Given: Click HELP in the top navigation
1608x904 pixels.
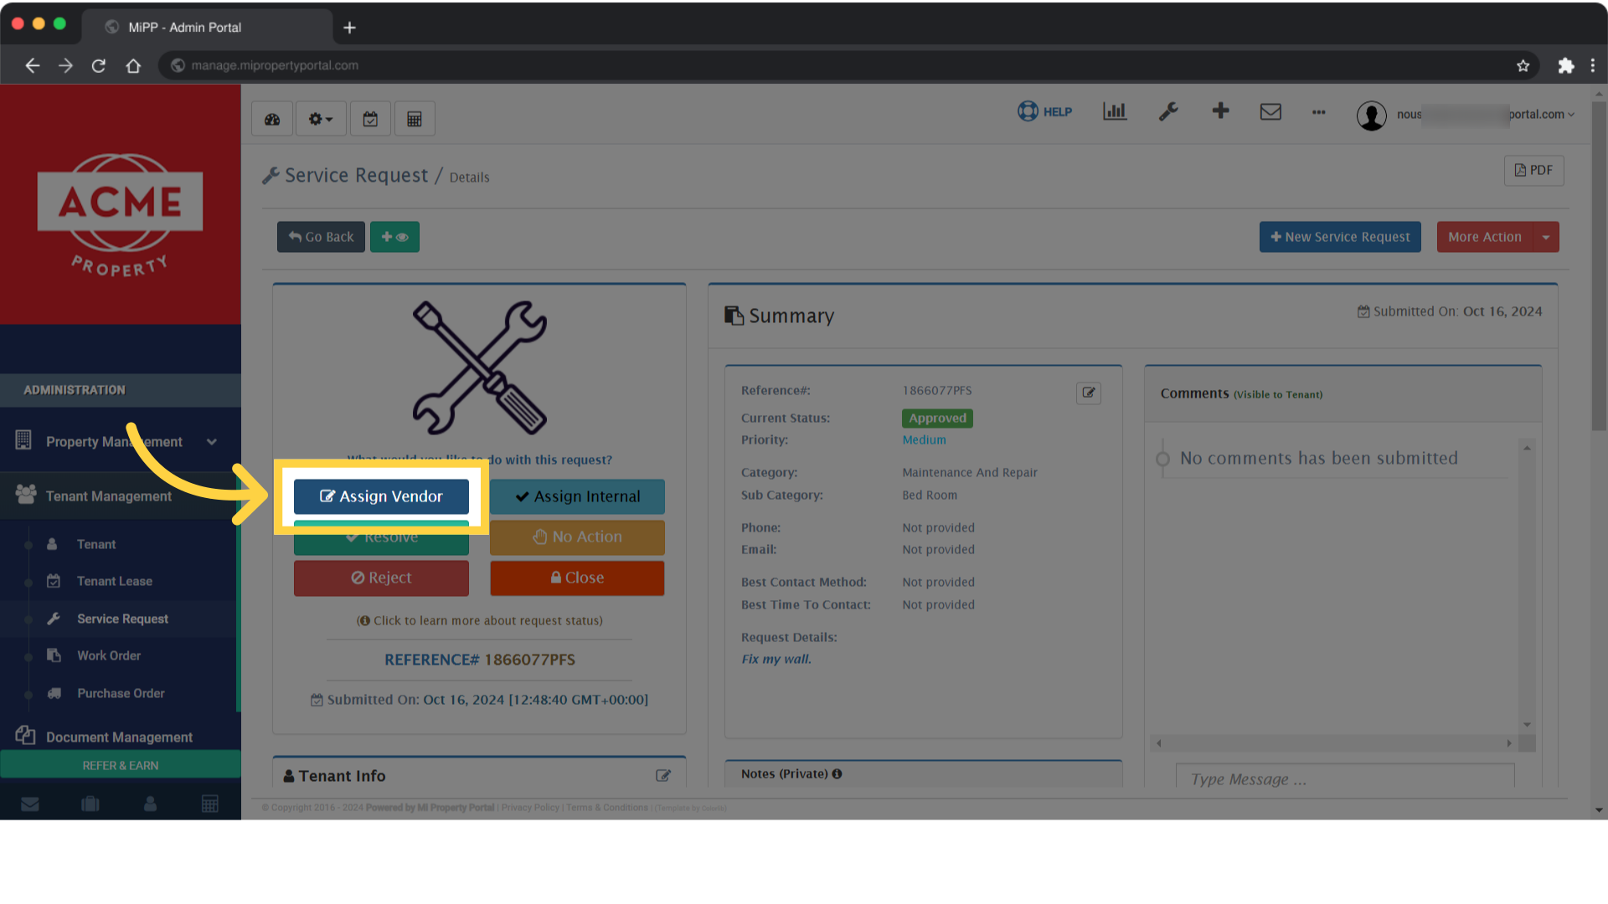Looking at the screenshot, I should (x=1044, y=111).
